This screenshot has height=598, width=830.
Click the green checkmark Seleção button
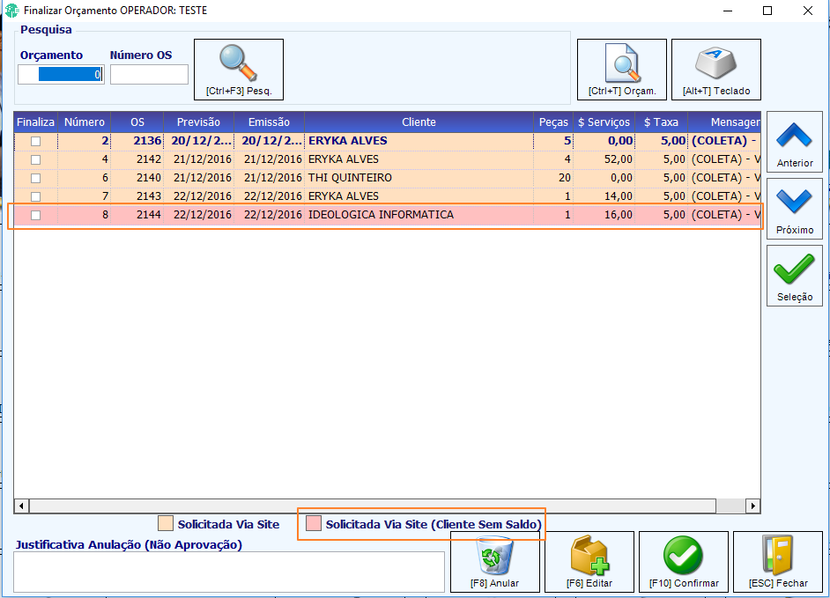pos(795,276)
